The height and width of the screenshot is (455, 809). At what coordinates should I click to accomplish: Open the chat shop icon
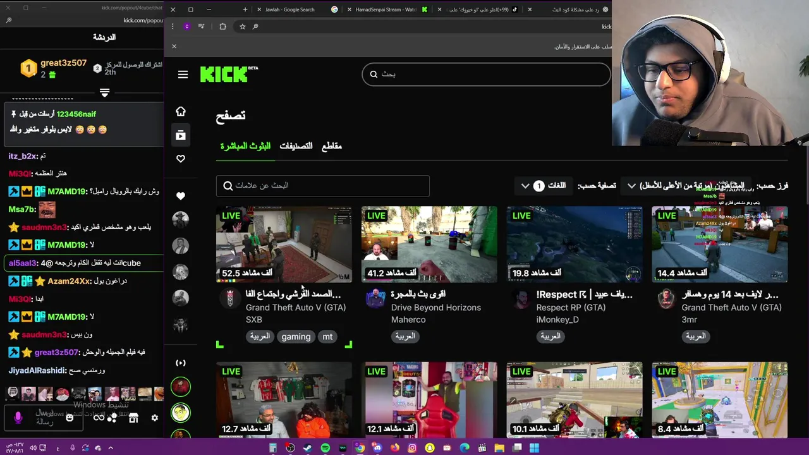(x=133, y=418)
